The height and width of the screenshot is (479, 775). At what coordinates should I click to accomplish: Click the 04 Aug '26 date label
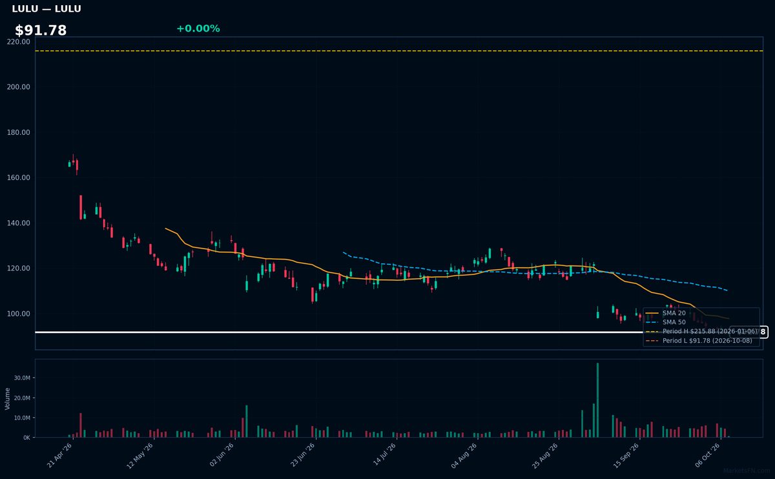(464, 456)
